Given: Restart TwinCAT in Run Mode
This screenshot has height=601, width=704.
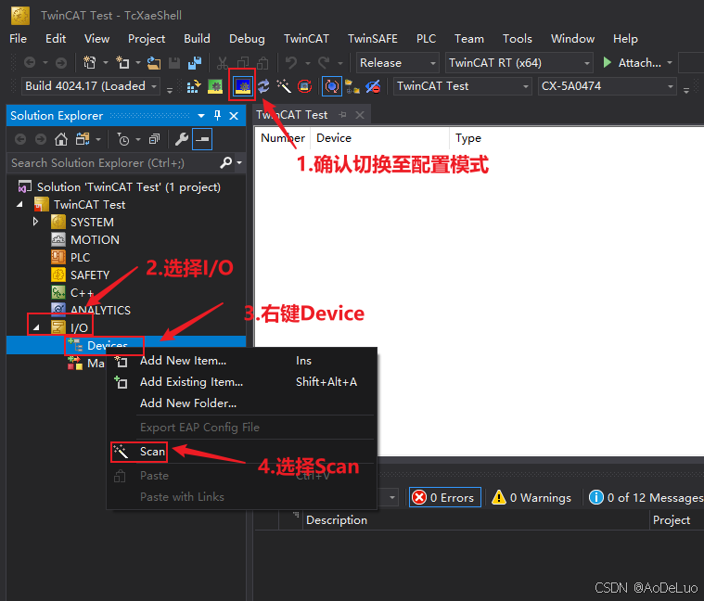Looking at the screenshot, I should [215, 86].
